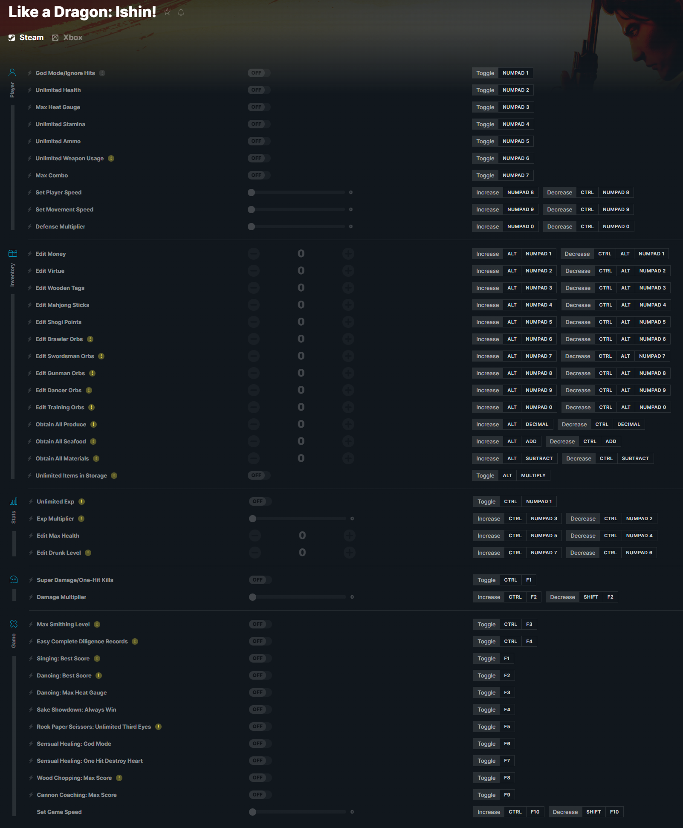Screen dimensions: 683x828
Task: Turn on Max Combo switch
Action: [x=259, y=175]
